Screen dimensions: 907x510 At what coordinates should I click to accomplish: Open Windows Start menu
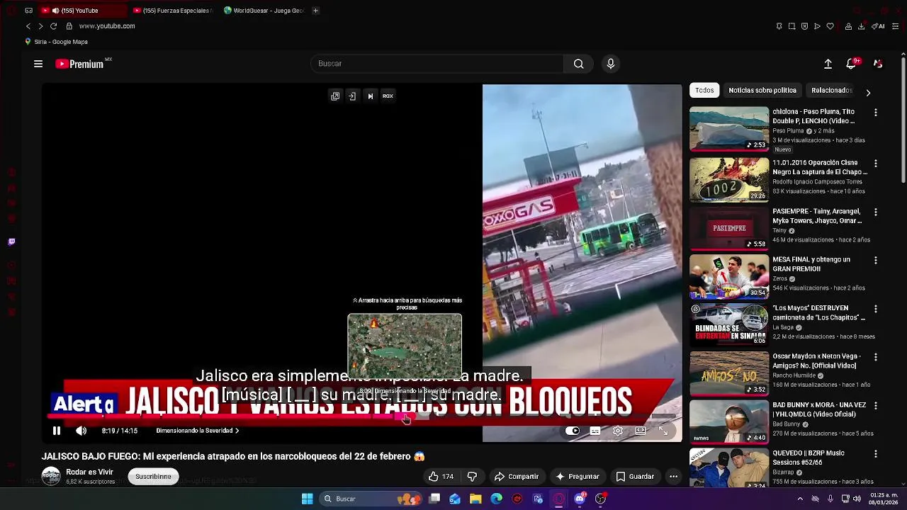(x=308, y=499)
